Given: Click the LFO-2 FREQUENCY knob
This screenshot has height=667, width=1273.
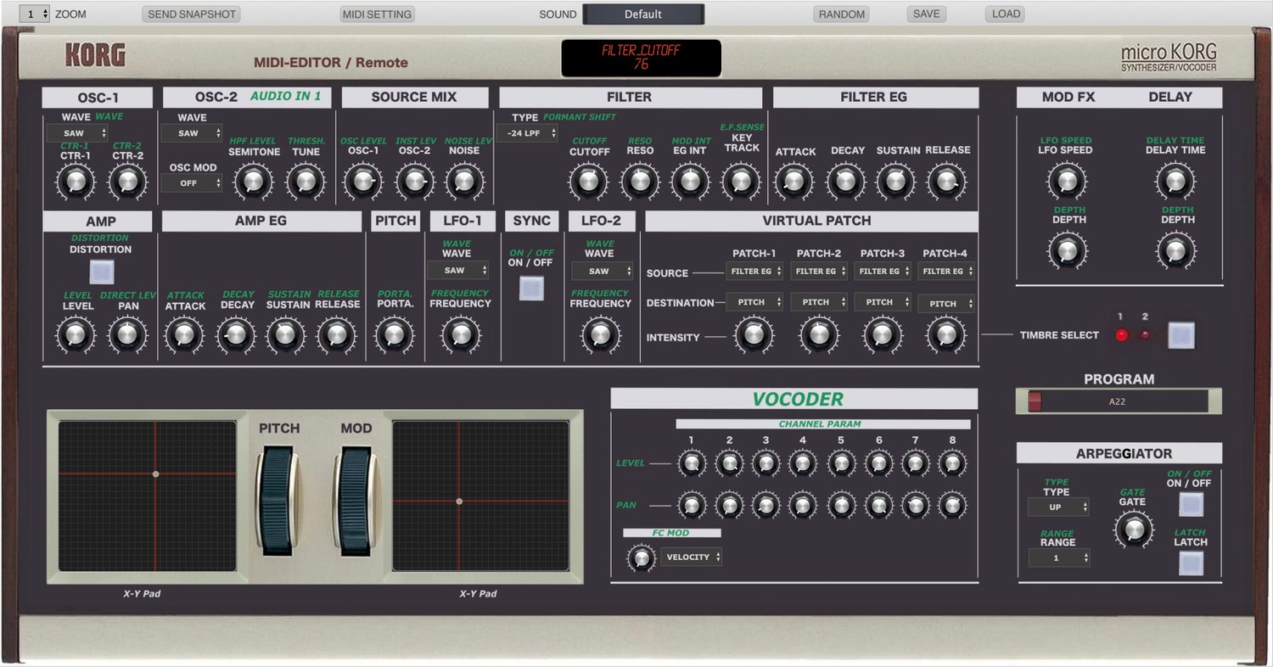Looking at the screenshot, I should click(x=601, y=335).
